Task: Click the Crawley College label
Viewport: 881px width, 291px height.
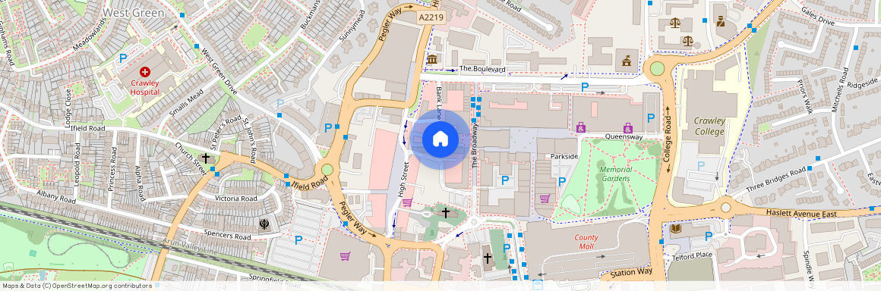Action: pos(709,126)
